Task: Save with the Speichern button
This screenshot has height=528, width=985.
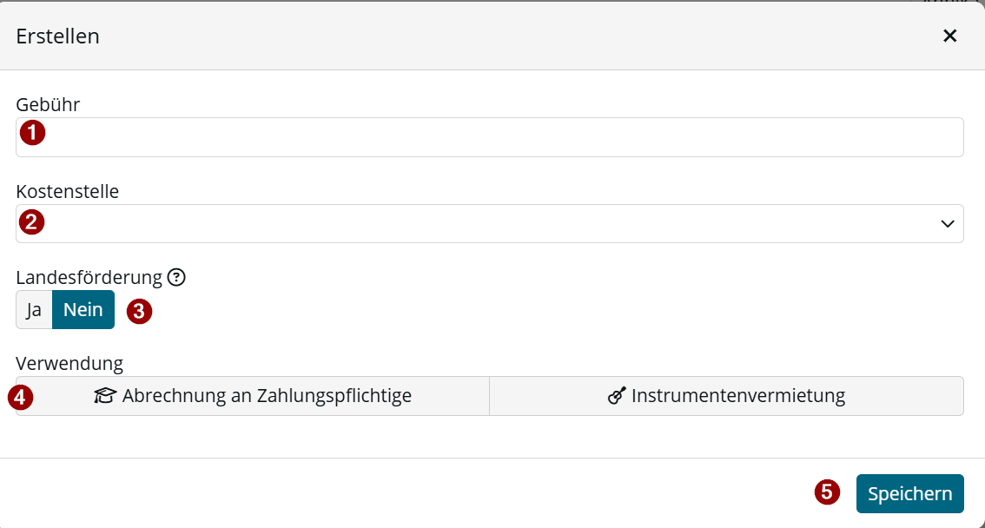Action: (909, 493)
